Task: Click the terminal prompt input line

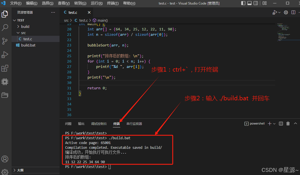Action: click(110, 167)
